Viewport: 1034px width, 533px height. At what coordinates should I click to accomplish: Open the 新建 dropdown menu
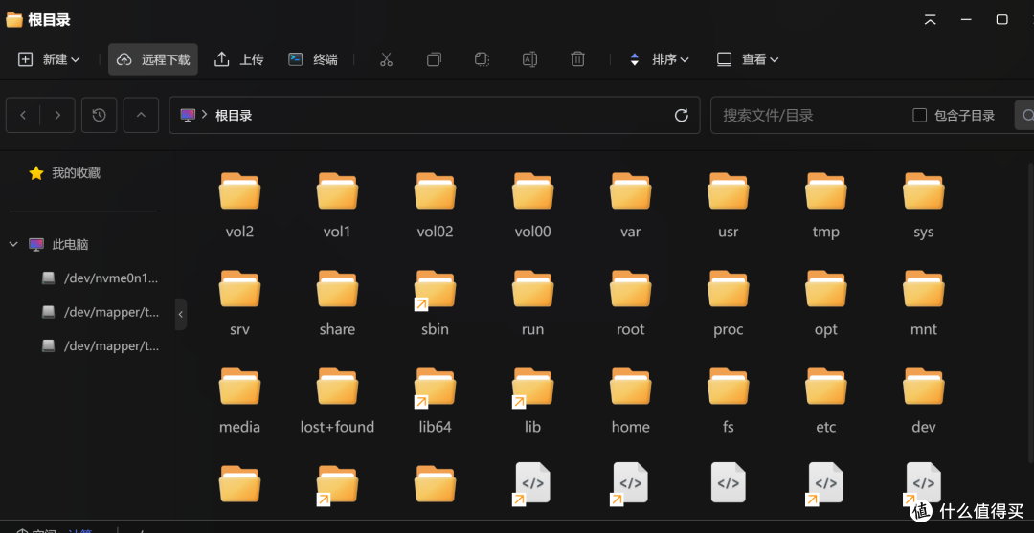[x=49, y=59]
